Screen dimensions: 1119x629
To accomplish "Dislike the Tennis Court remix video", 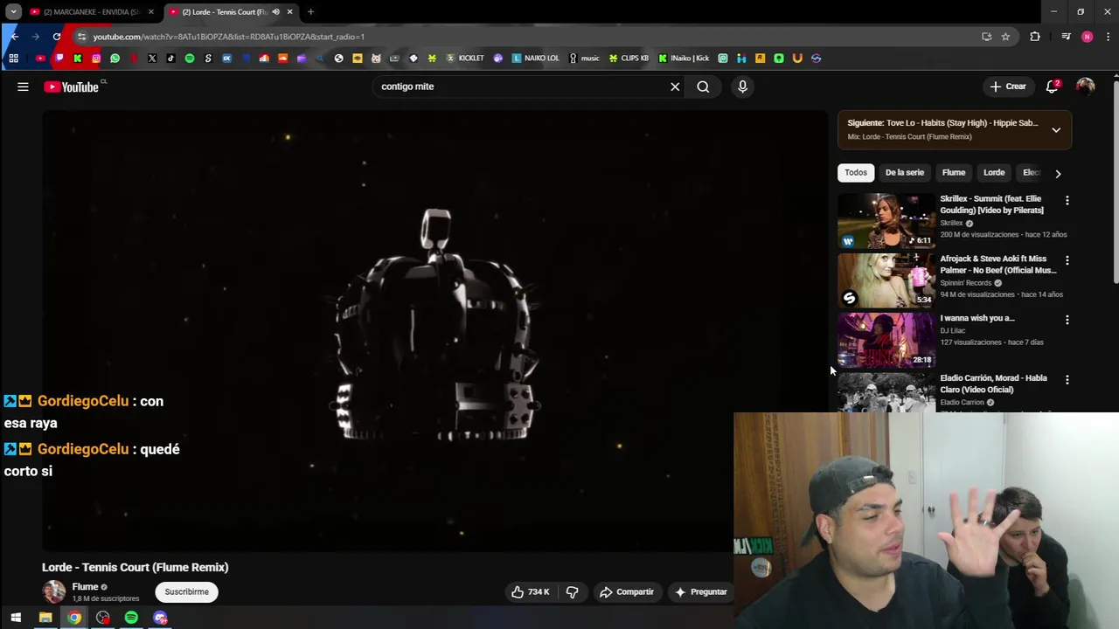I will point(572,591).
